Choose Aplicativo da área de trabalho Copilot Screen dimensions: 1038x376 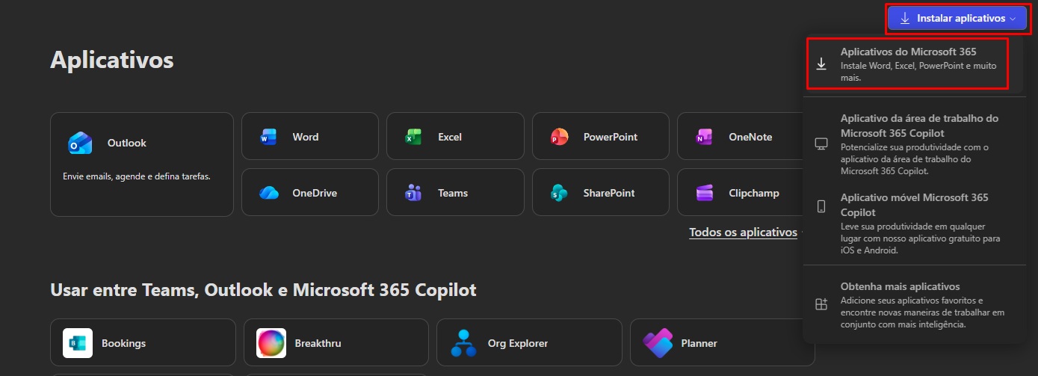(x=913, y=144)
